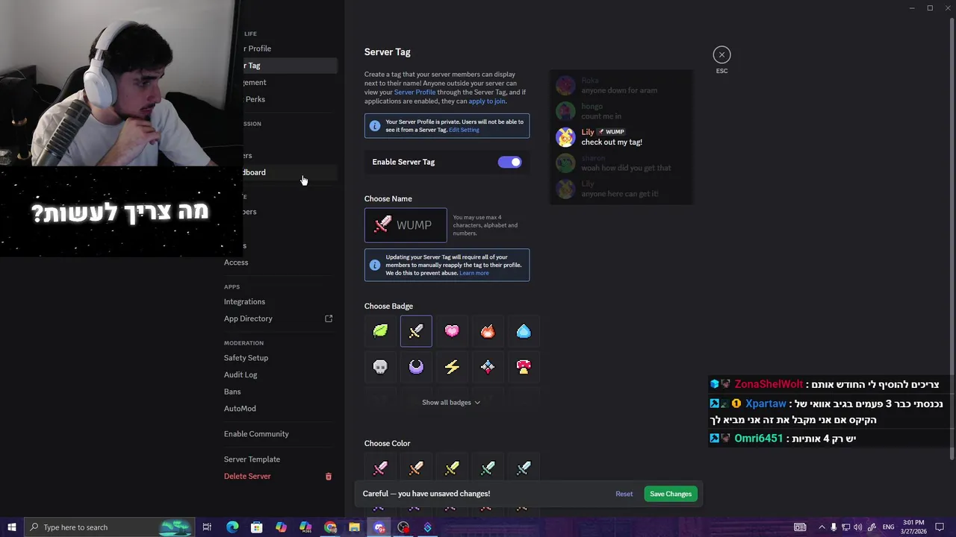Choose the red mushroom badge

pyautogui.click(x=524, y=367)
